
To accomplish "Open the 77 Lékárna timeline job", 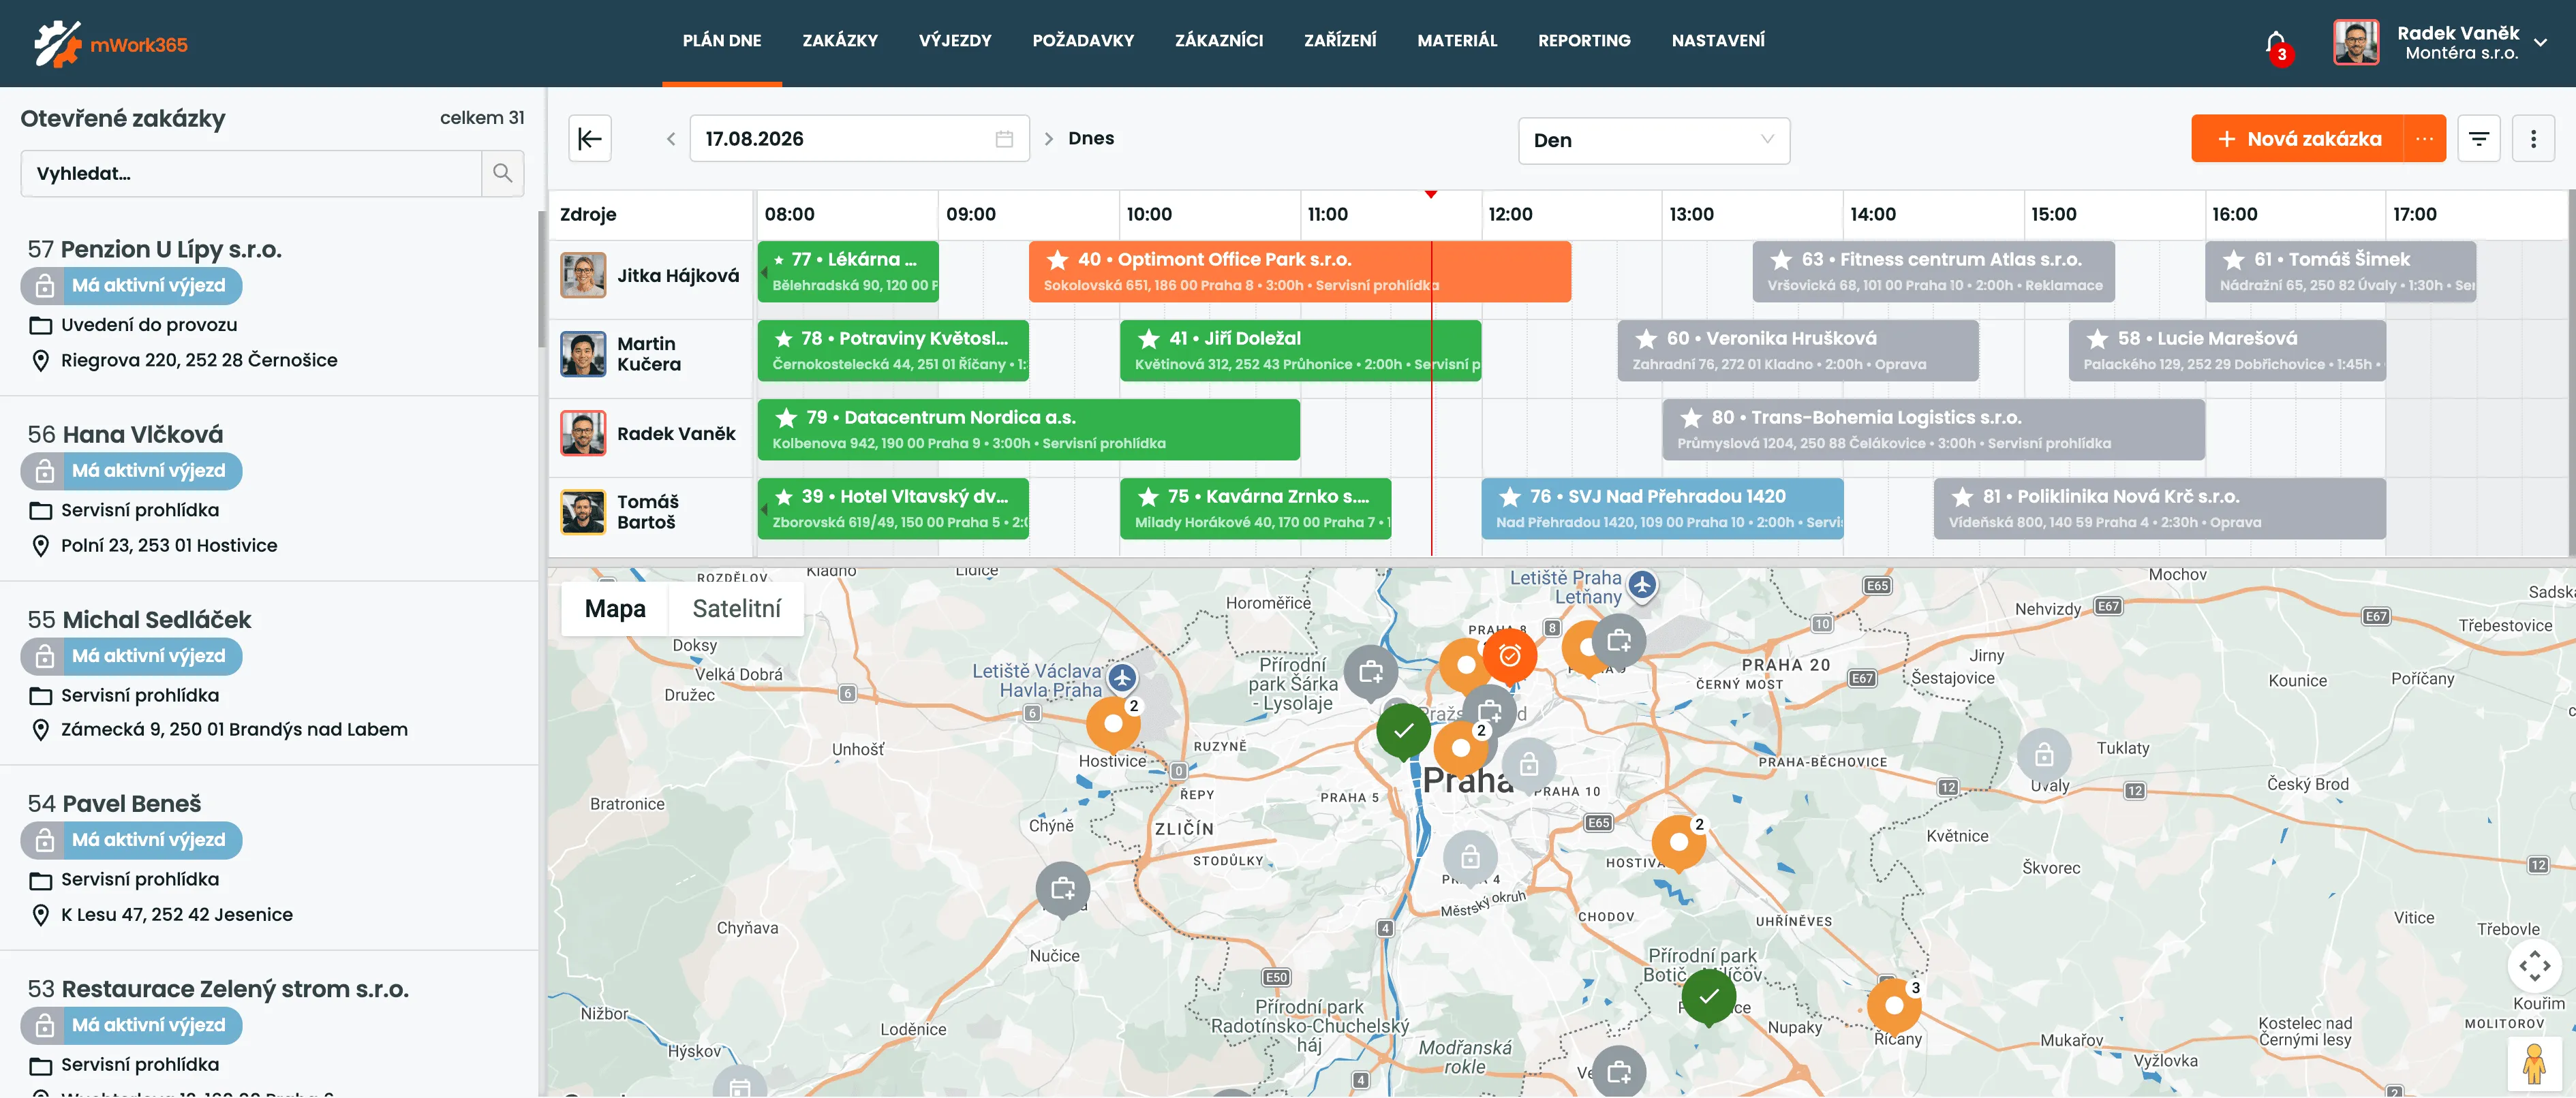I will (x=848, y=272).
